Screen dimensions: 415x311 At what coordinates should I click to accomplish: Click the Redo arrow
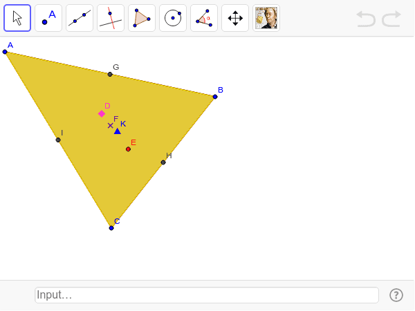pos(391,19)
